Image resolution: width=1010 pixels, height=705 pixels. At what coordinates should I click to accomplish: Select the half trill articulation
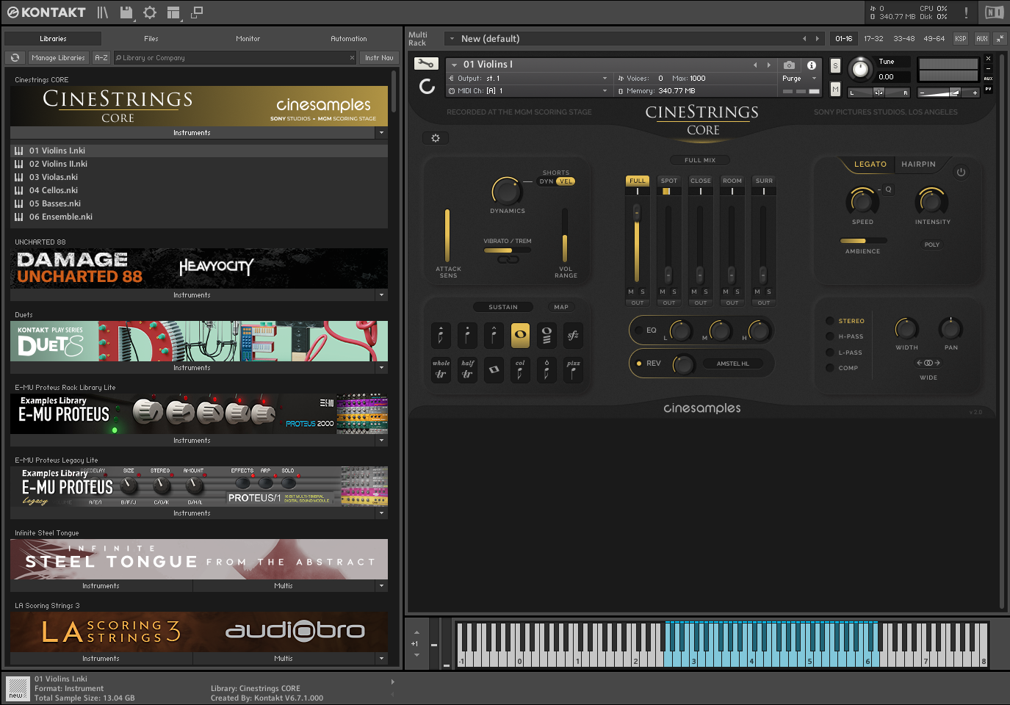click(x=467, y=369)
